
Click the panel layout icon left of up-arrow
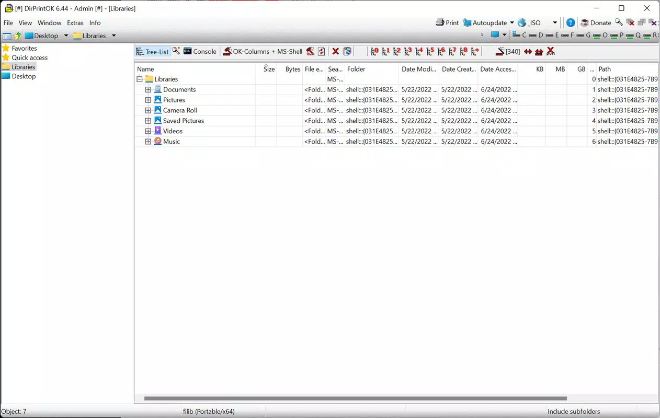7,36
